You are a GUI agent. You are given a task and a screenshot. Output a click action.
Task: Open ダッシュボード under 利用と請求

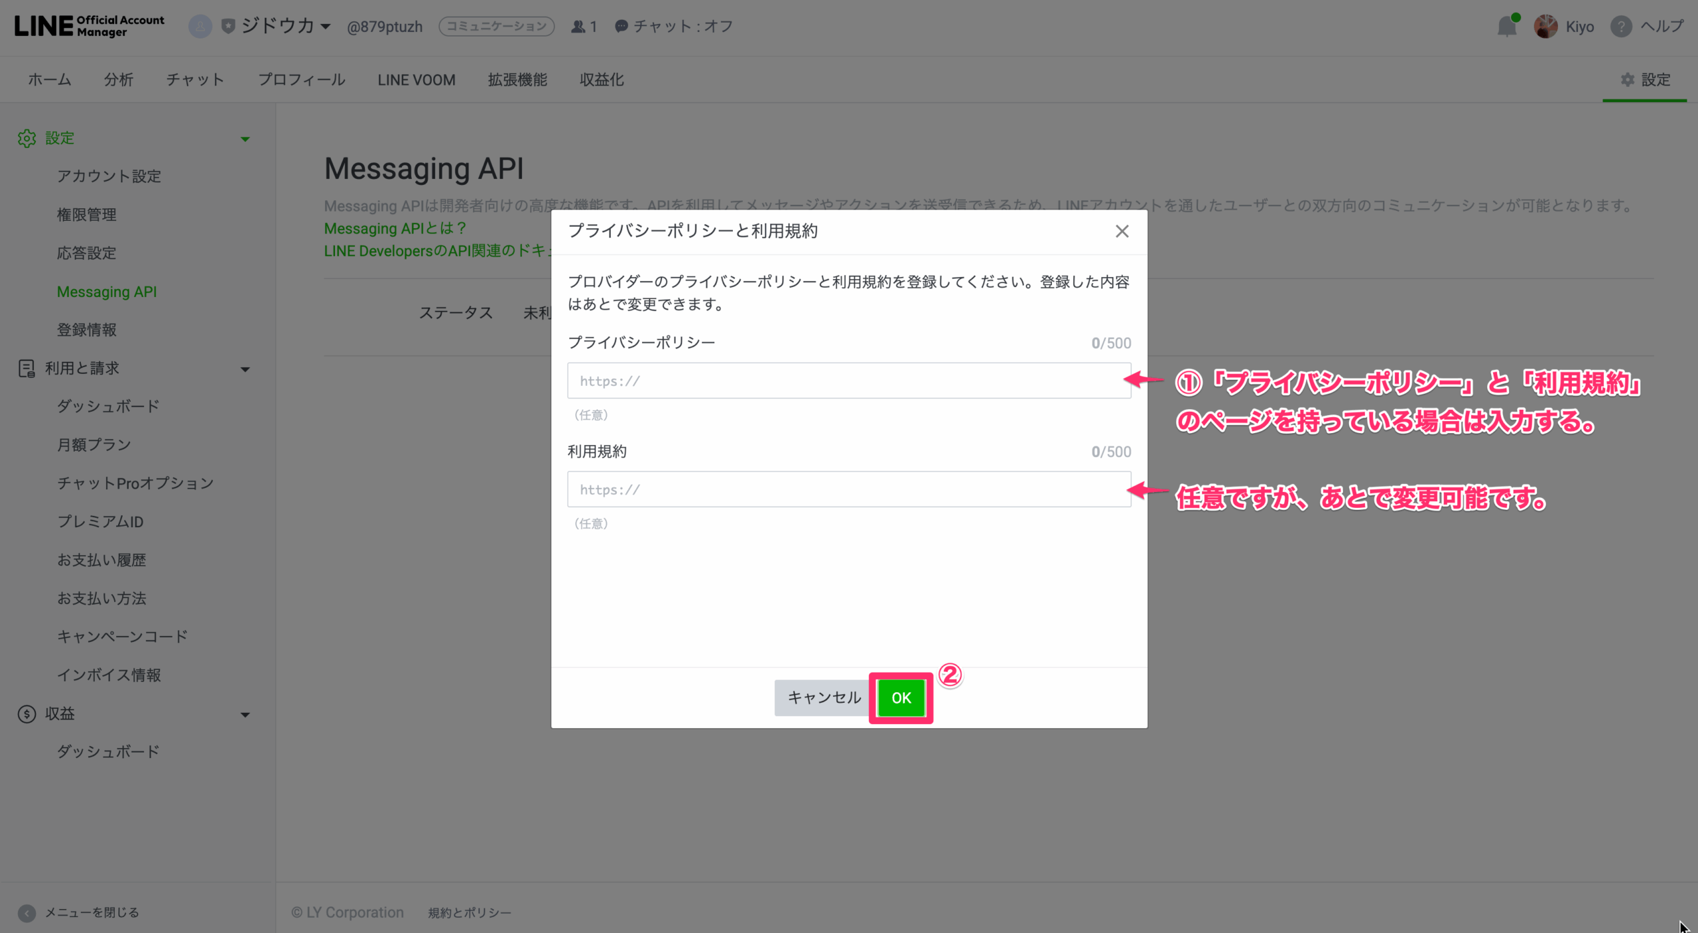tap(108, 406)
